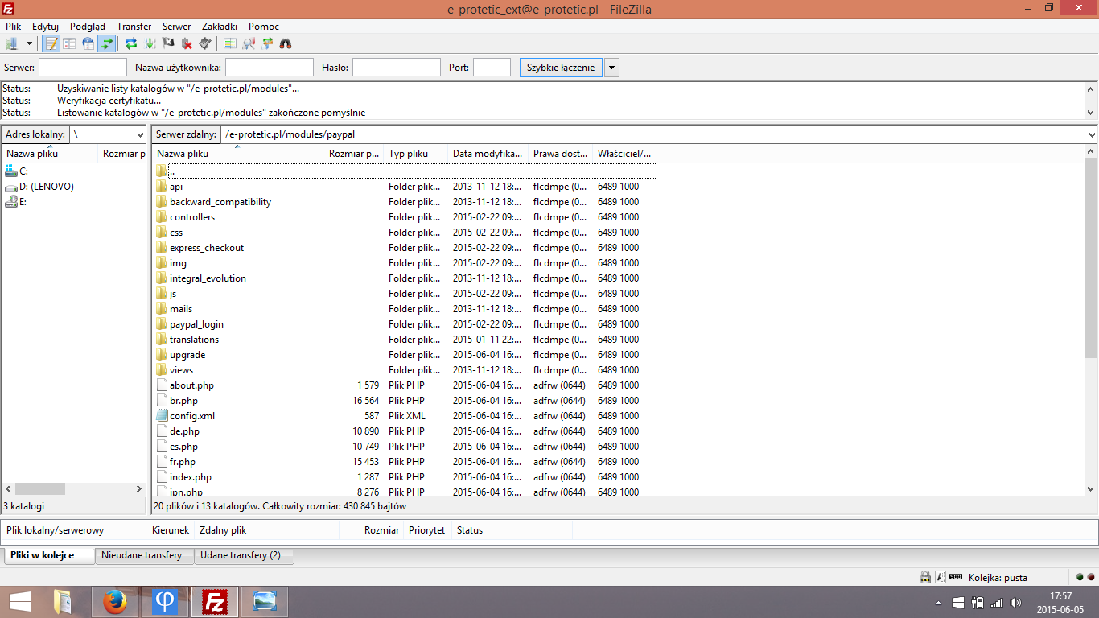Open Firefox from the taskbar
This screenshot has width=1099, height=618.
tap(115, 602)
